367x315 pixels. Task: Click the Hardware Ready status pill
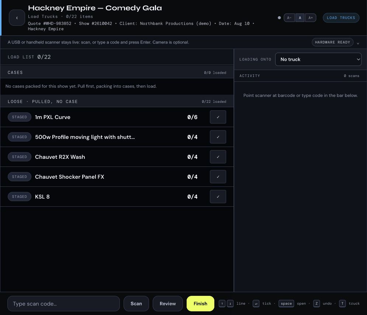coord(332,42)
